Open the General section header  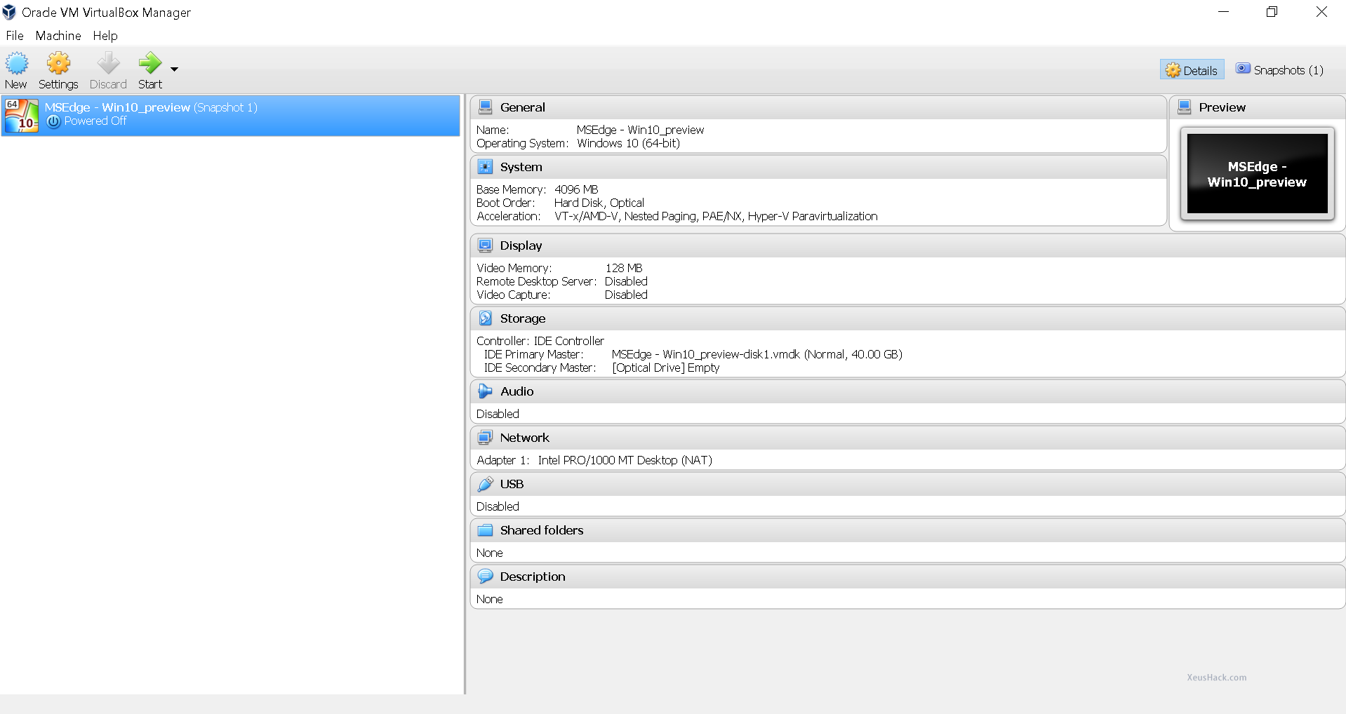point(818,107)
